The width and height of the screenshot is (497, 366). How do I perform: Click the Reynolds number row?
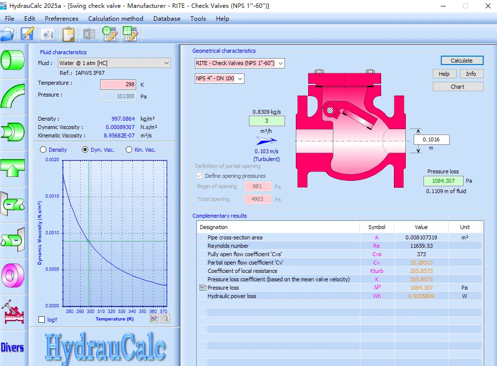click(339, 246)
